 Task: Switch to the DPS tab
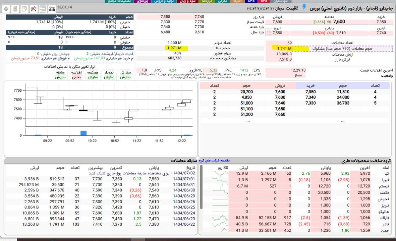click(x=251, y=1)
